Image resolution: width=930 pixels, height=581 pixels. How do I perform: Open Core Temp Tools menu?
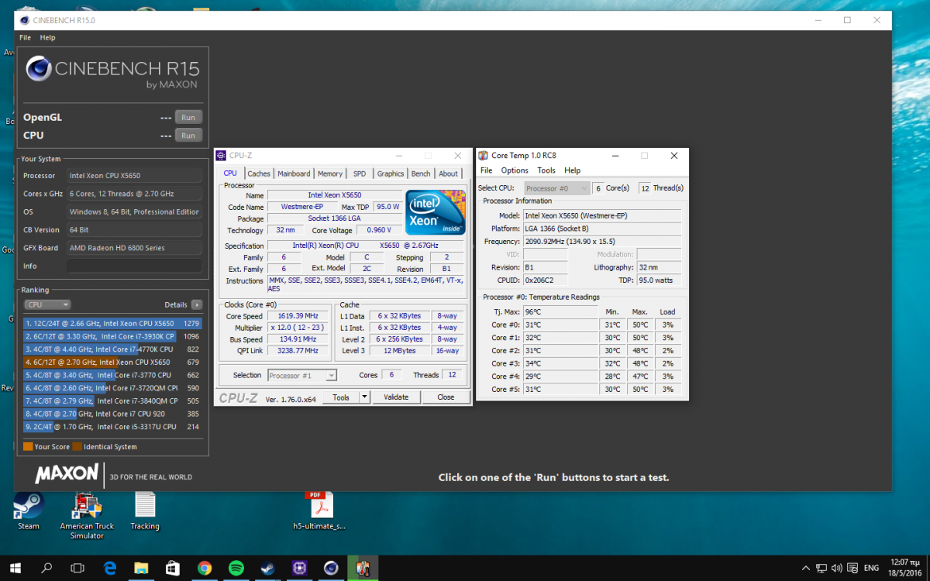[x=546, y=170]
